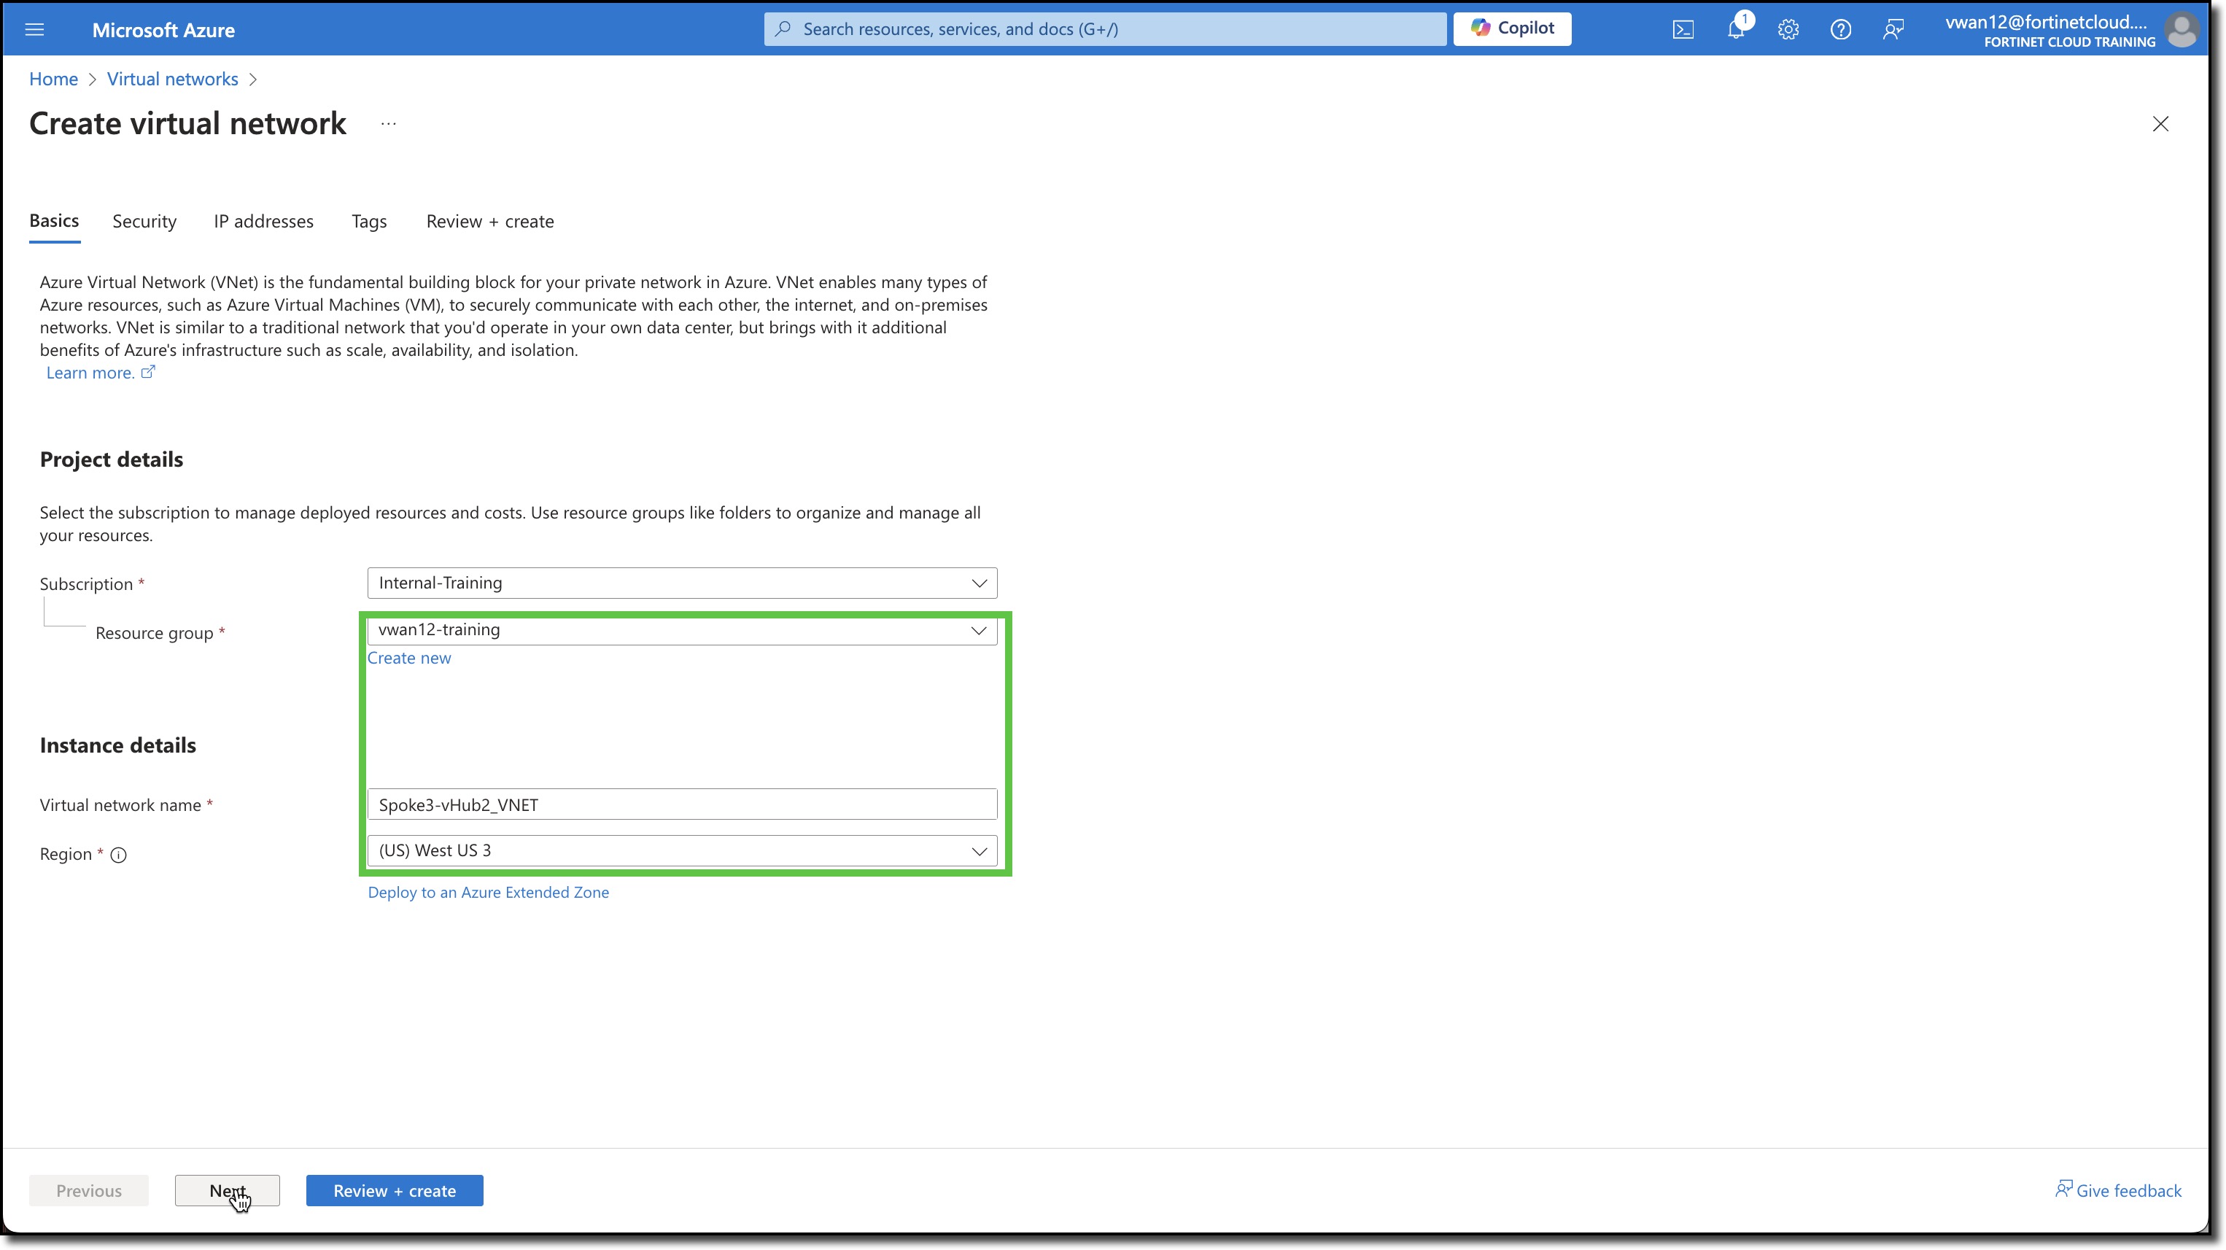Expand the Resource group dropdown
2226x1250 pixels.
point(682,630)
